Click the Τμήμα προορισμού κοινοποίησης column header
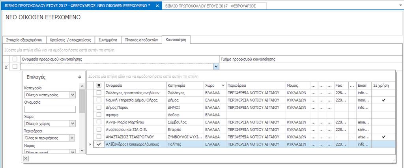This screenshot has width=404, height=168. click(x=310, y=59)
